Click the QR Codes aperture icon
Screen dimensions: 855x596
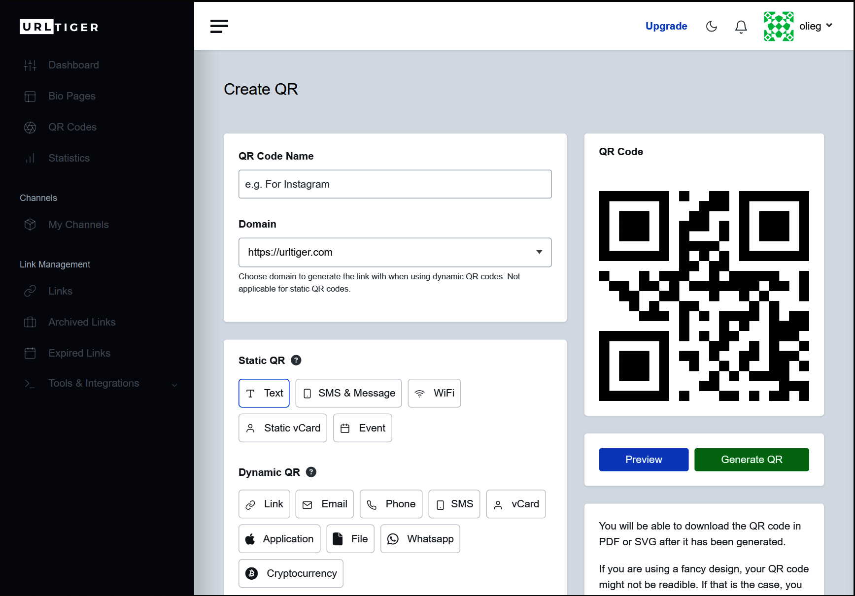coord(30,127)
